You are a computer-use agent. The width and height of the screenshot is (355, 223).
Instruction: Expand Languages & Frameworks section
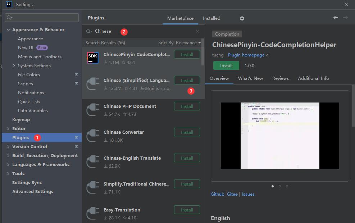click(x=8, y=165)
